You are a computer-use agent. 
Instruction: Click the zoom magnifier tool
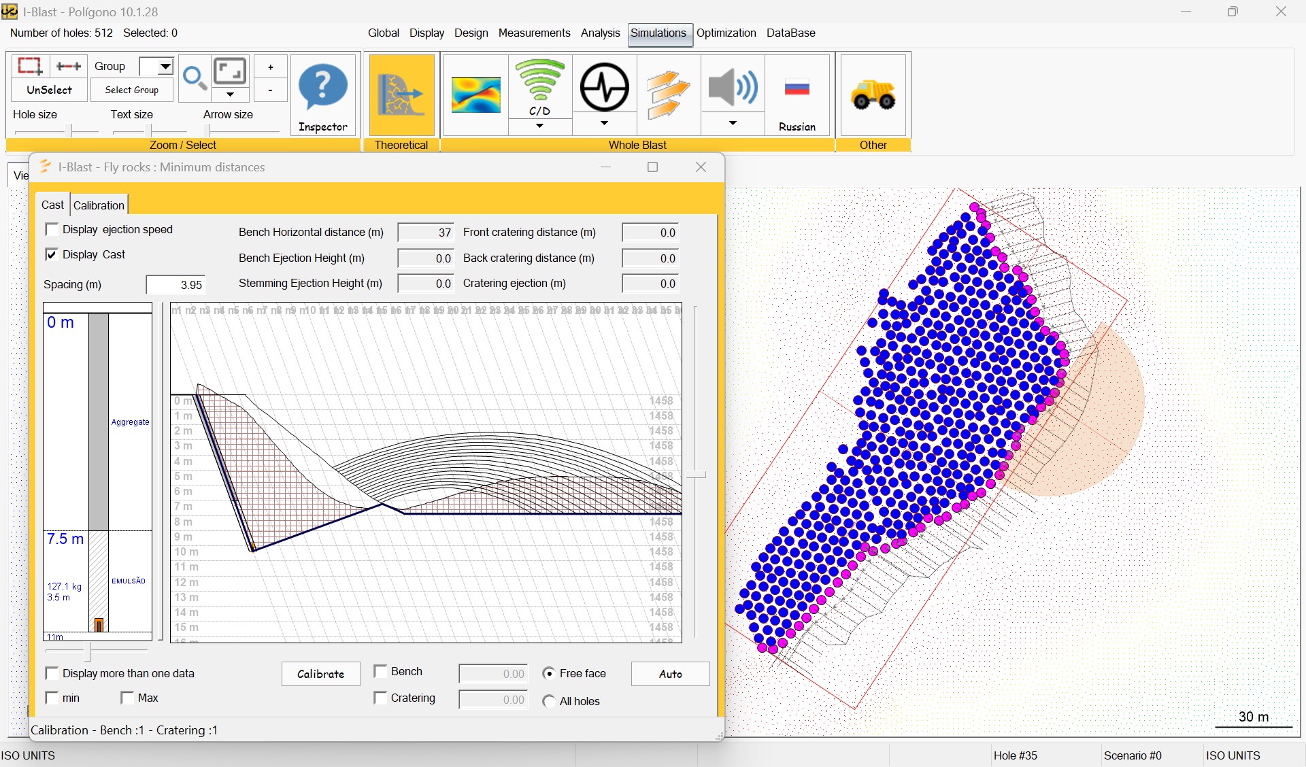[194, 78]
